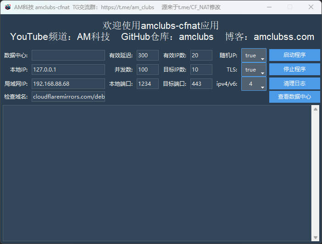Screen dimensions: 322x244
Task: Edit the 检查域名 text field
Action: (68, 97)
